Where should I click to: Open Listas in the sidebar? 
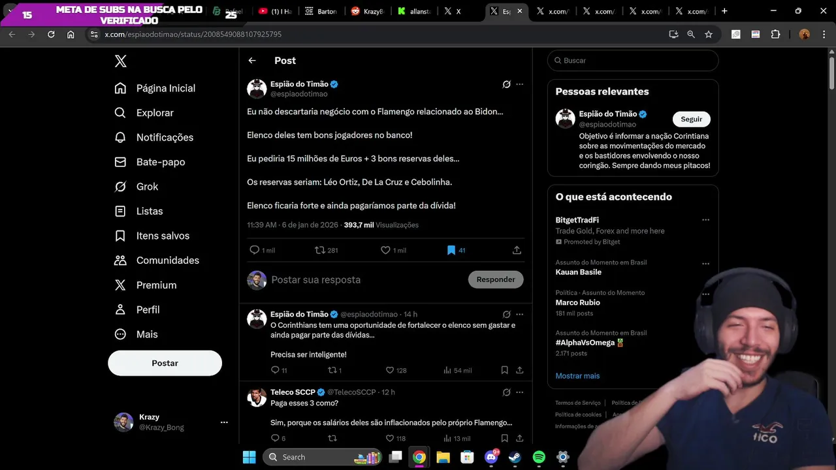click(138, 211)
